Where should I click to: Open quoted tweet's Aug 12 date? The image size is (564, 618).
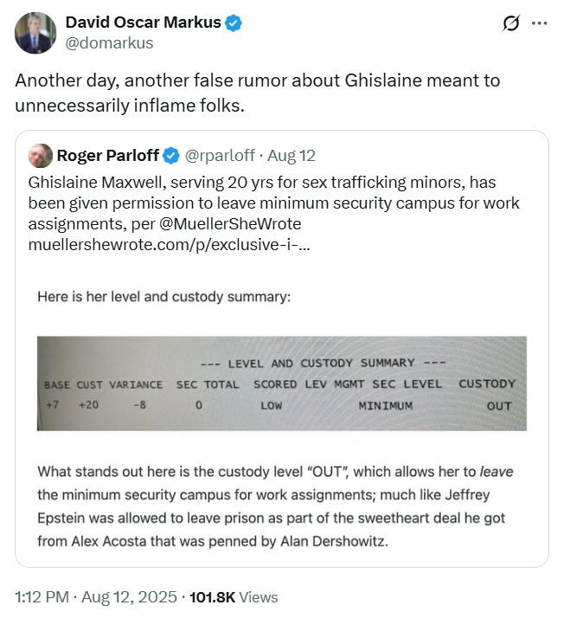click(x=292, y=156)
